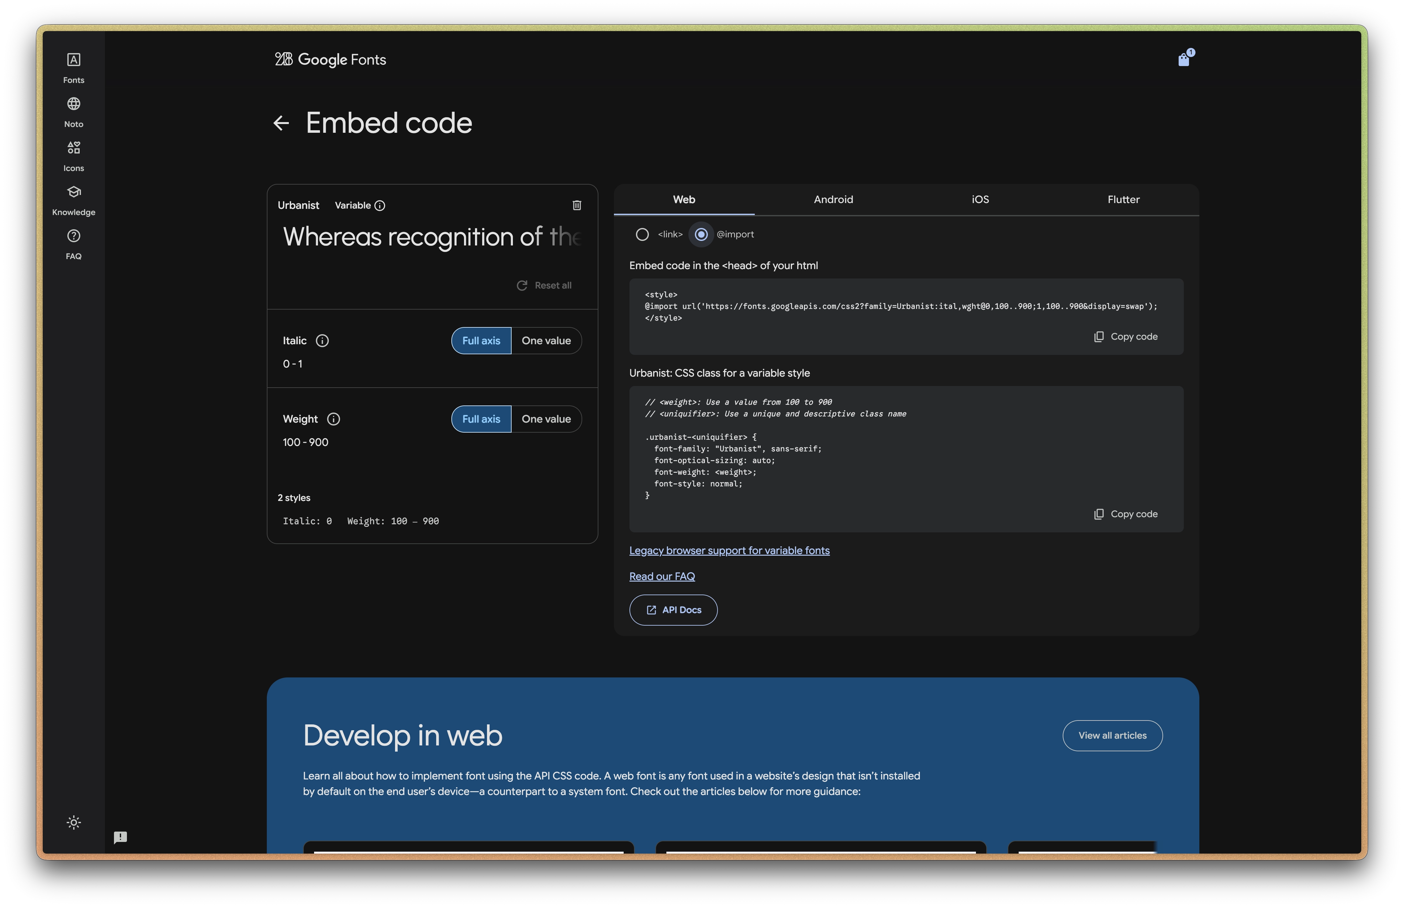Remove Urbanist using trash icon
The height and width of the screenshot is (908, 1404).
pyautogui.click(x=576, y=205)
